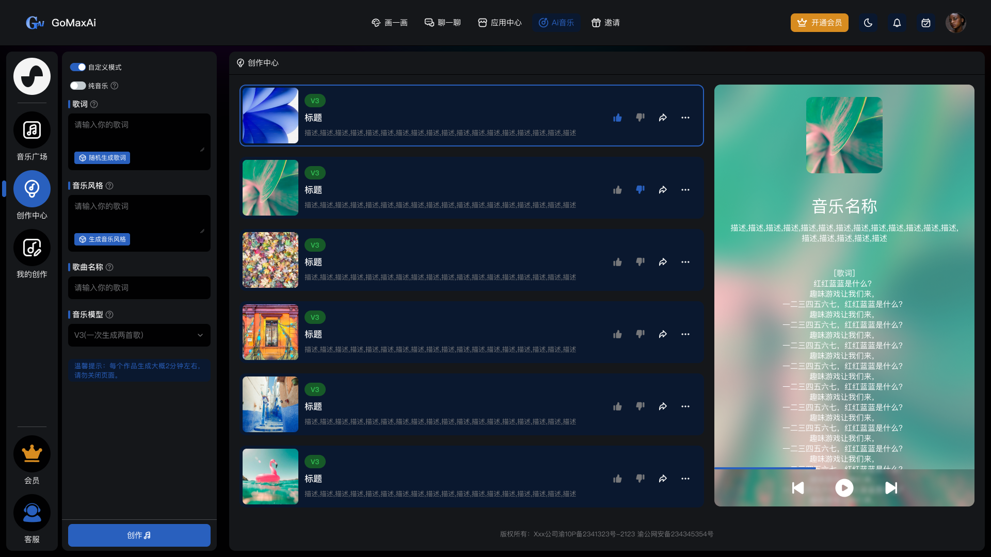Like the third song with thumbs-up
The image size is (991, 557).
(x=617, y=262)
